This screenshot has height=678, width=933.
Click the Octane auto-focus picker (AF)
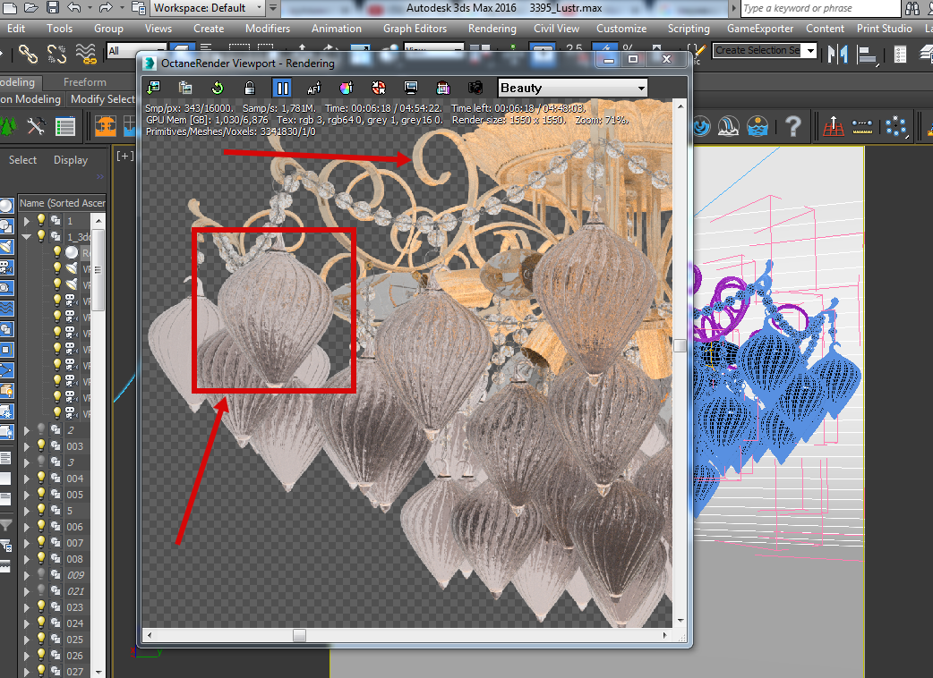(x=313, y=89)
